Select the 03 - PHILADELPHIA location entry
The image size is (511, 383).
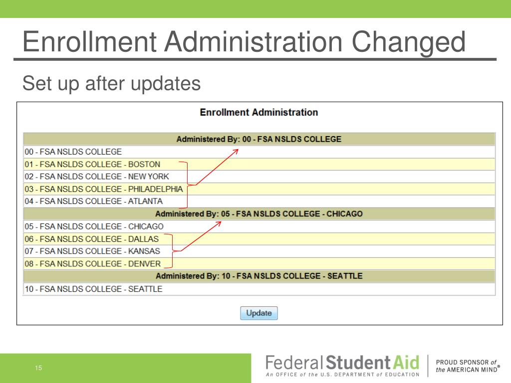click(x=259, y=189)
